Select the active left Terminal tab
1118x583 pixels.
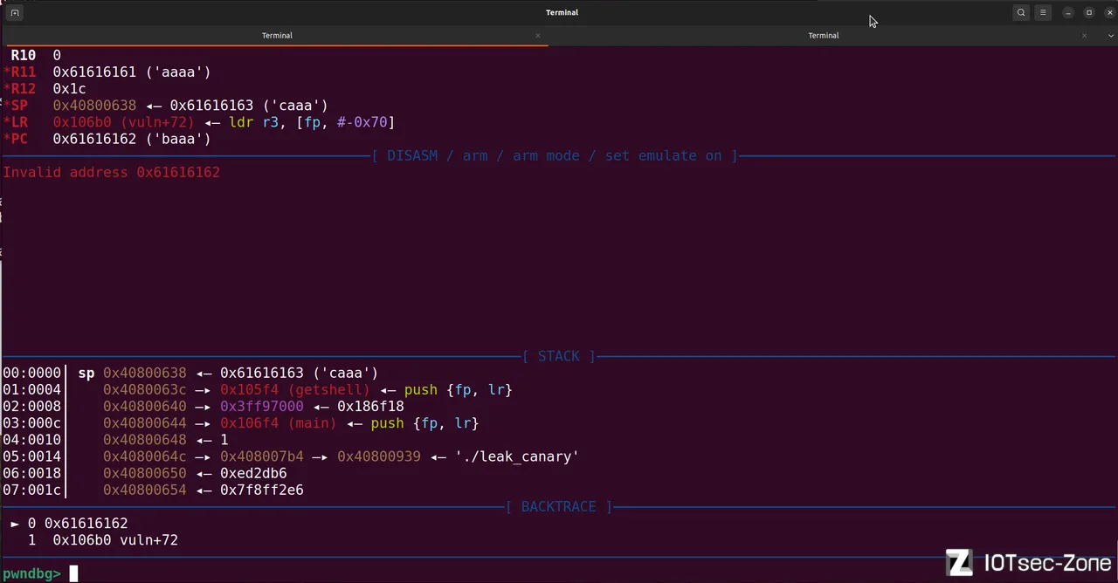277,36
